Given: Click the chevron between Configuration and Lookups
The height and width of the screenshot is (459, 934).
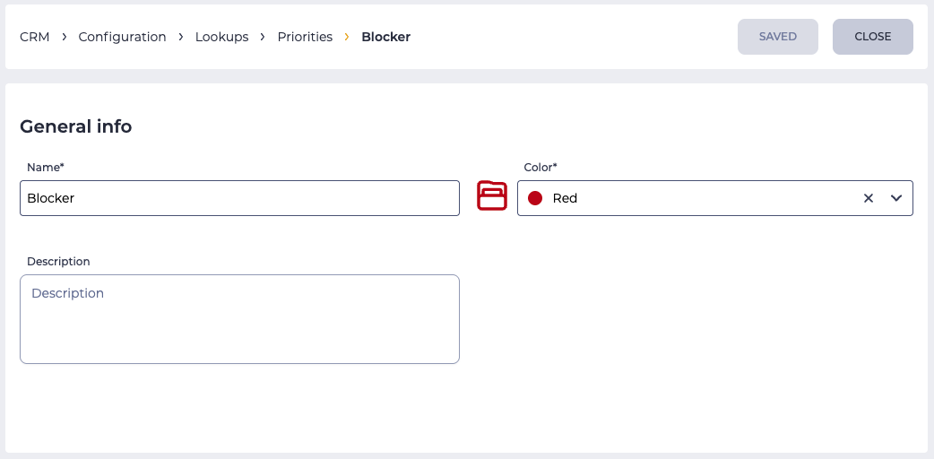Looking at the screenshot, I should click(180, 37).
